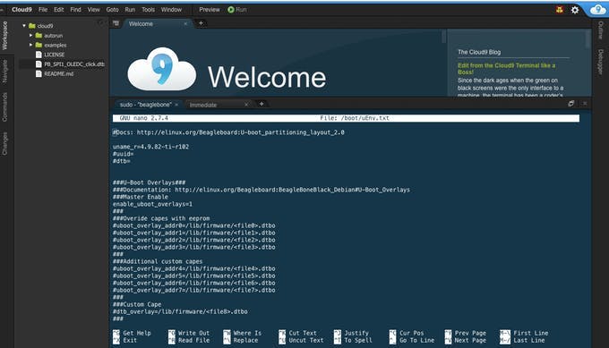609x348 pixels.
Task: Click the green Run button
Action: (x=237, y=10)
